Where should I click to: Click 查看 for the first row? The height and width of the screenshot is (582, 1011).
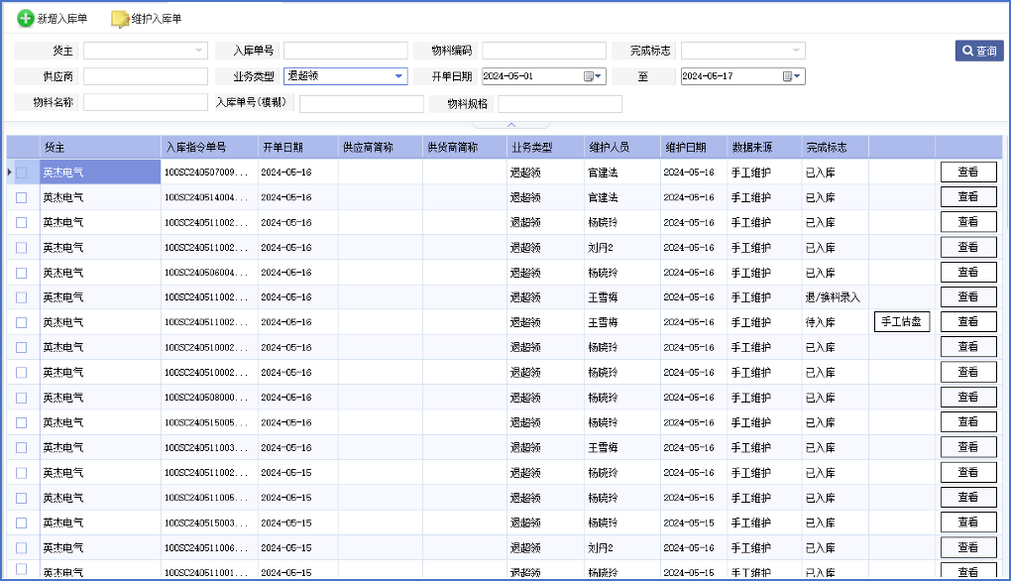967,172
